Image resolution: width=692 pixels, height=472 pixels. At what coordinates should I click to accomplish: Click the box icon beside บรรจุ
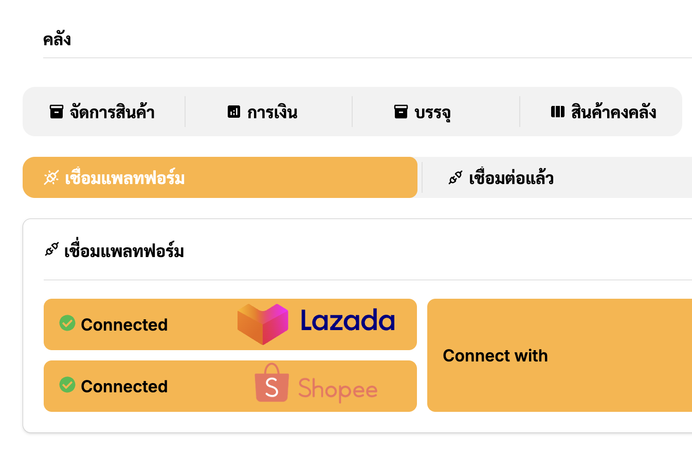[x=400, y=112]
